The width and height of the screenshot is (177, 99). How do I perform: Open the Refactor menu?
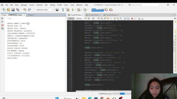[40, 5]
